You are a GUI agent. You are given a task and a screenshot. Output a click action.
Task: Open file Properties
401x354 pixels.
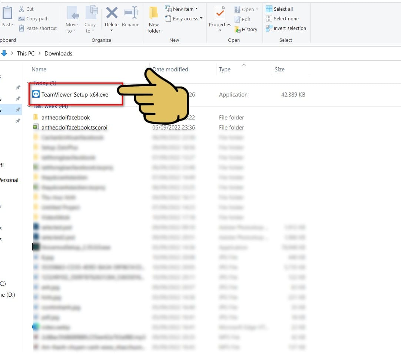point(220,17)
